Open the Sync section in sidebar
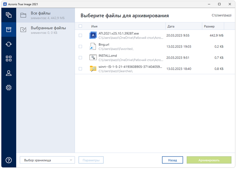 pos(9,44)
